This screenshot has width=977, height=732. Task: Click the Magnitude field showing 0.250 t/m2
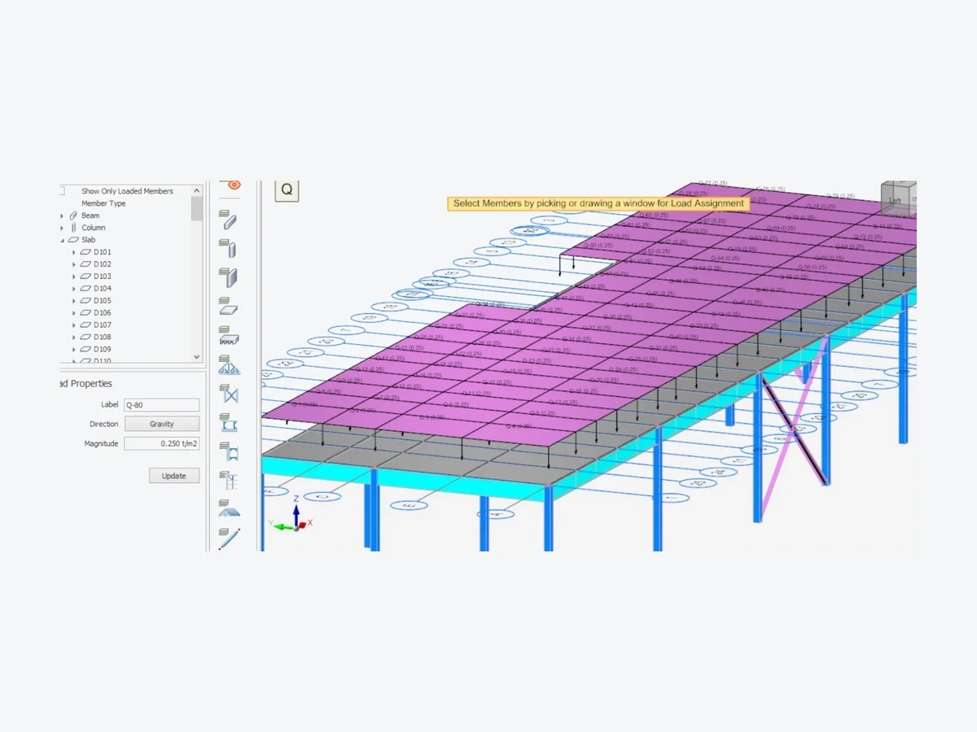coord(162,443)
